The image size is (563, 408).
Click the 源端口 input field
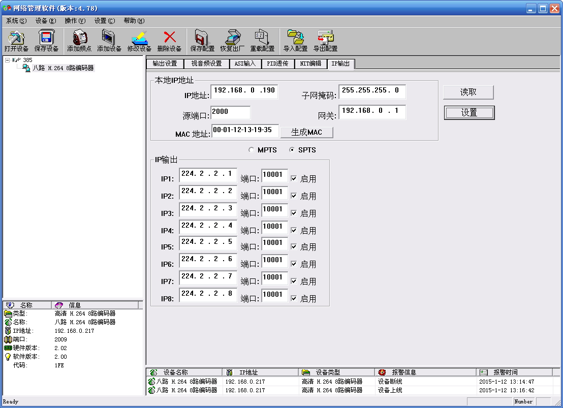(230, 113)
